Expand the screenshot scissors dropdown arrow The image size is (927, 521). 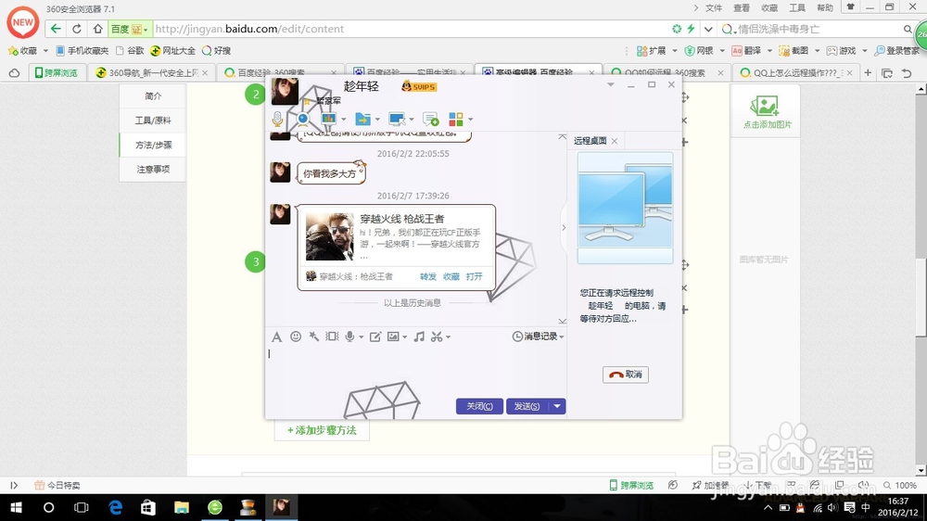[448, 337]
